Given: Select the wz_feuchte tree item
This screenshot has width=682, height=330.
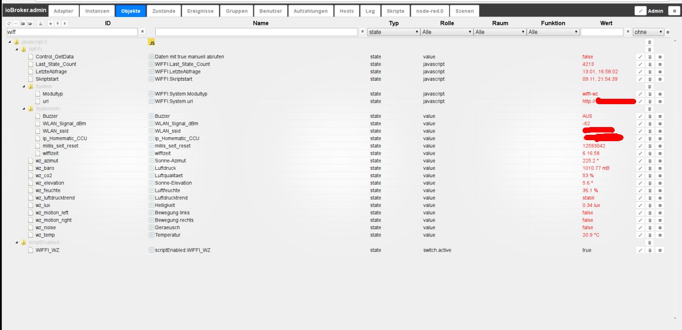Looking at the screenshot, I should [x=48, y=190].
